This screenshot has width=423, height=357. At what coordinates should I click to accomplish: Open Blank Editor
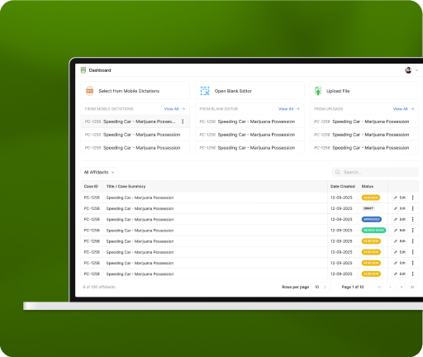(250, 91)
